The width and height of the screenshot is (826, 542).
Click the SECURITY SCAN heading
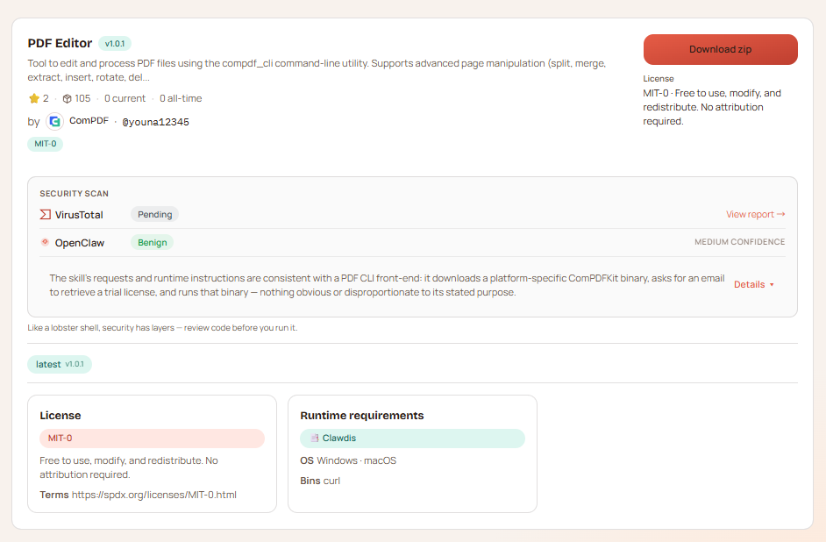pyautogui.click(x=75, y=194)
